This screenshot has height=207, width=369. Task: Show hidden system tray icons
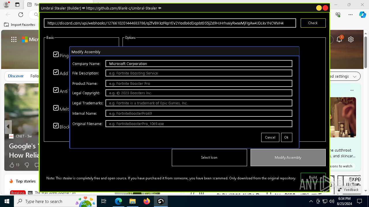pos(311,201)
